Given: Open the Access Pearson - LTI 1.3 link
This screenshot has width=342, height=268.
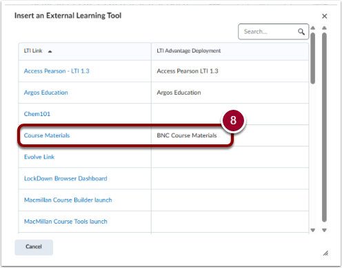Looking at the screenshot, I should tap(57, 71).
